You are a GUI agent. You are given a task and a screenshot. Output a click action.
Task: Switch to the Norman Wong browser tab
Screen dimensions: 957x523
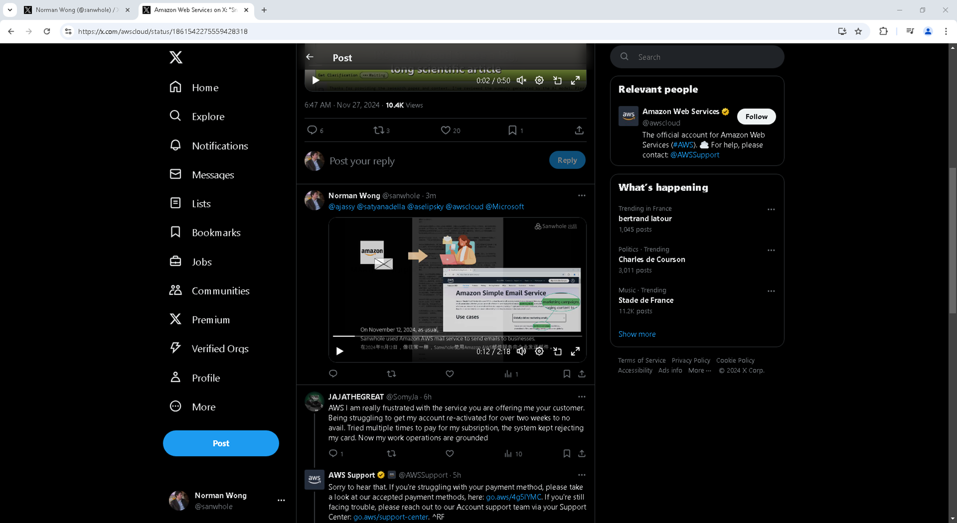point(77,10)
